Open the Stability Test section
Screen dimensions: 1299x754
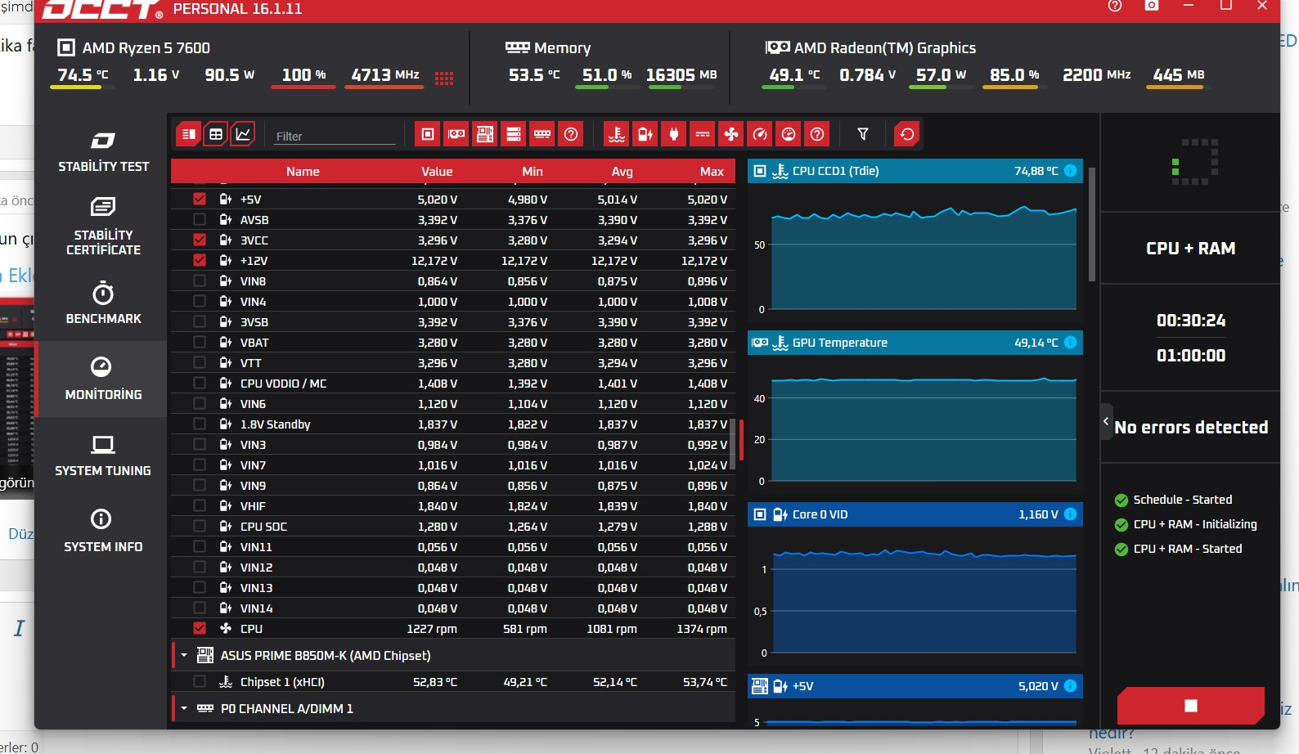click(x=103, y=152)
